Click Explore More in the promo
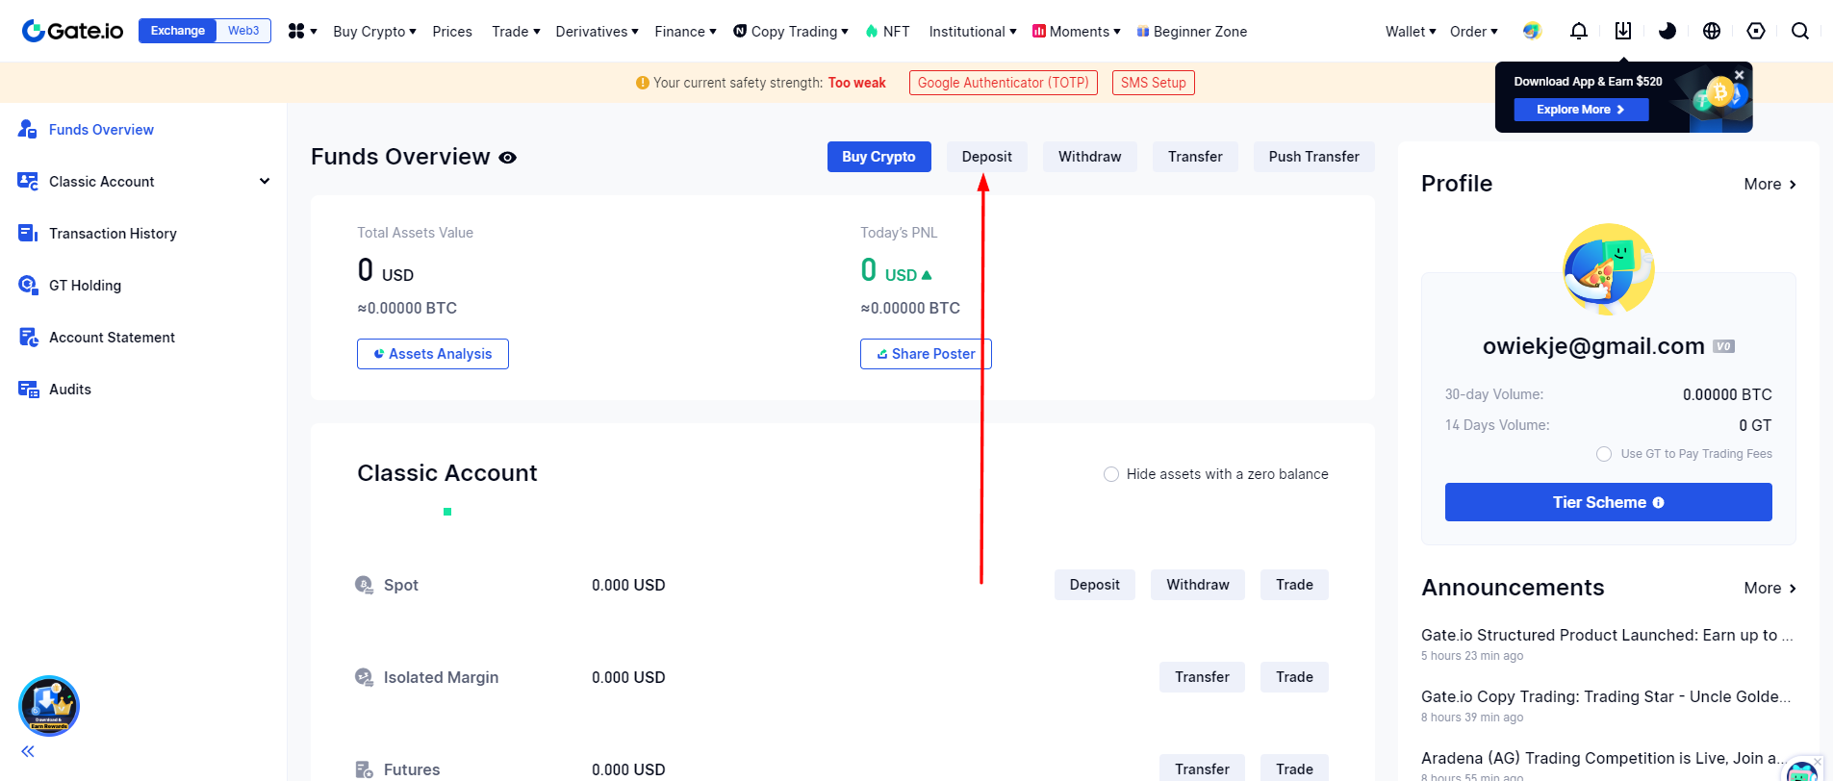Image resolution: width=1833 pixels, height=781 pixels. pyautogui.click(x=1580, y=110)
